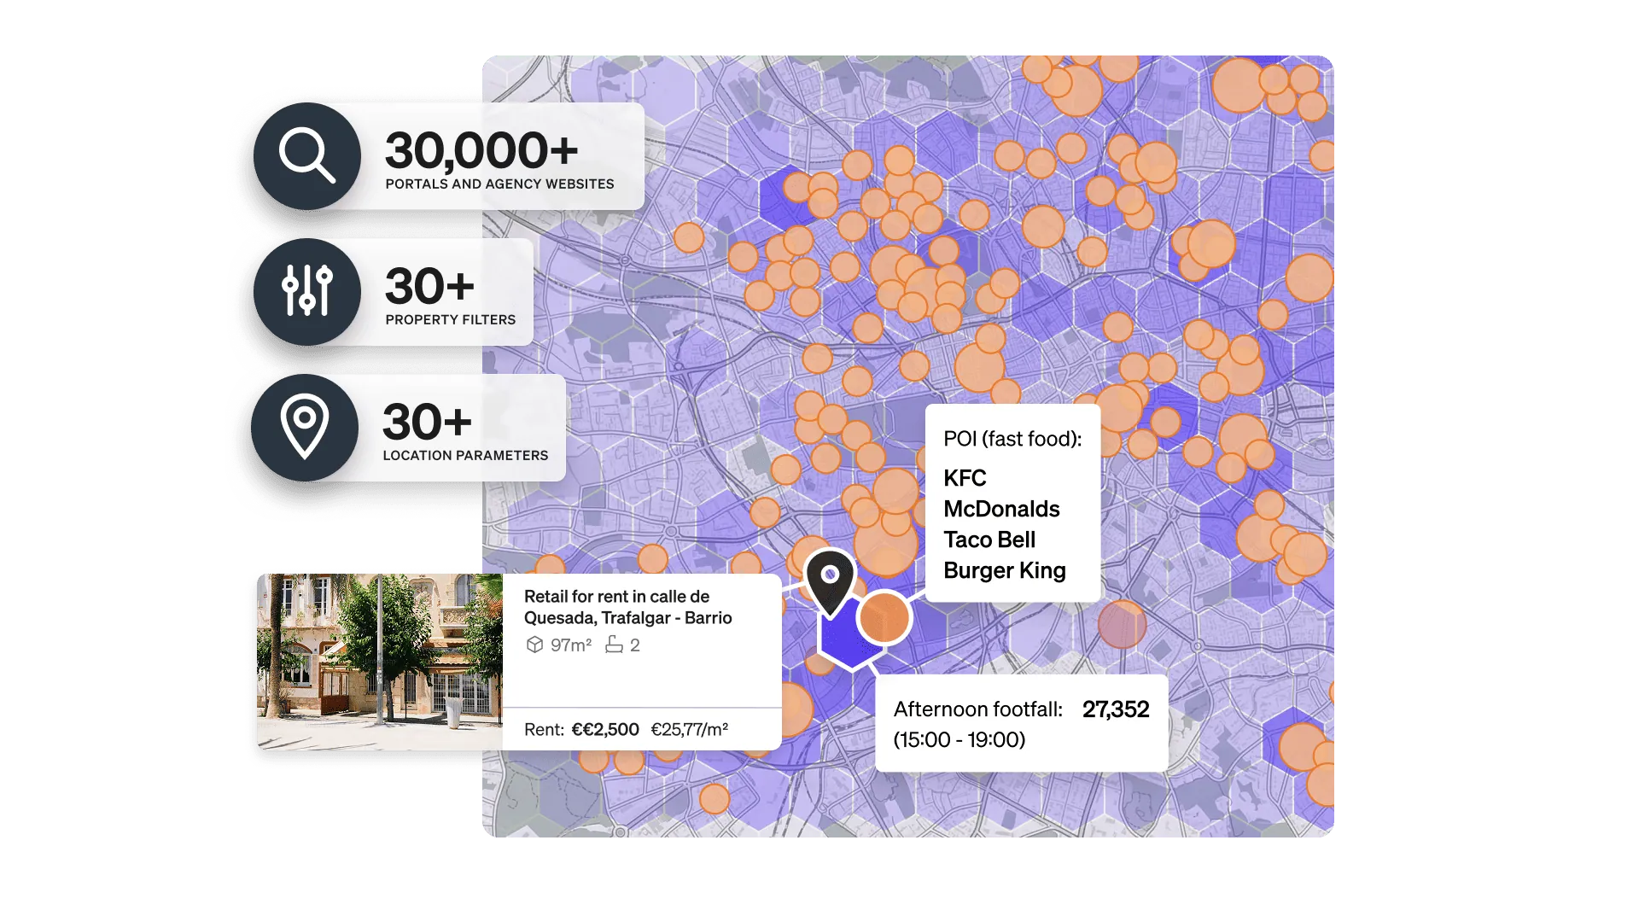Click the rent price €2,500

[x=605, y=729]
